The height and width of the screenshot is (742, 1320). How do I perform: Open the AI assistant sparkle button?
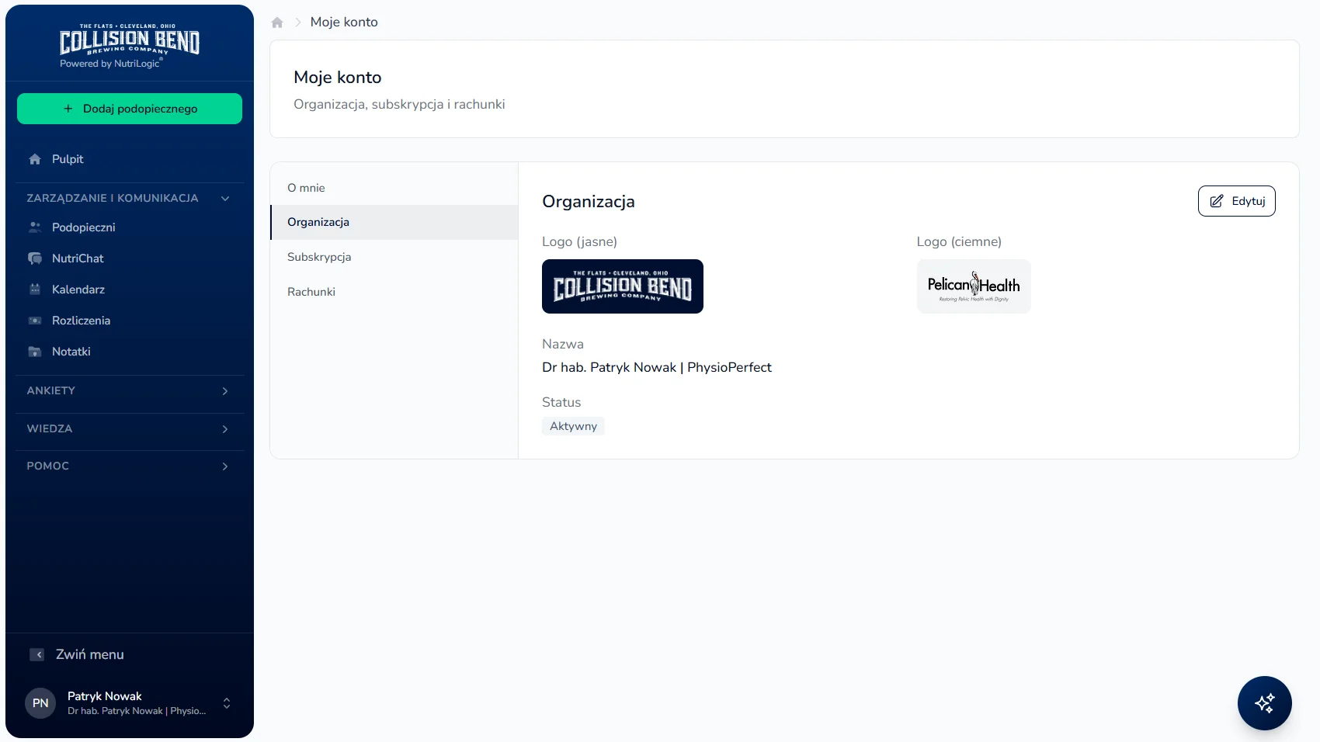click(1264, 703)
